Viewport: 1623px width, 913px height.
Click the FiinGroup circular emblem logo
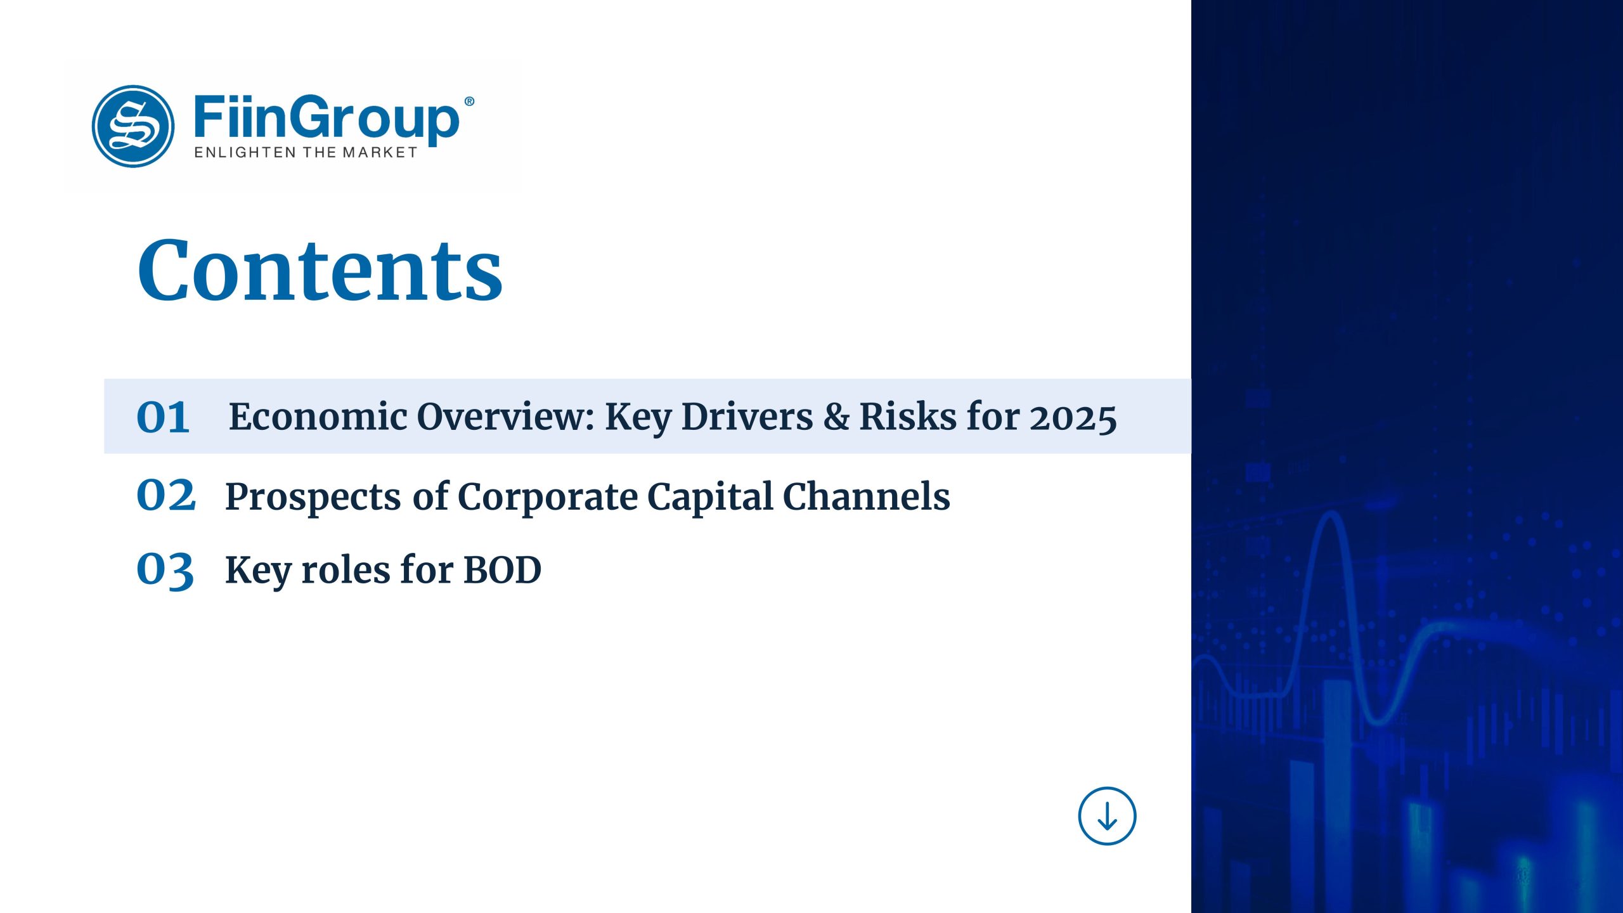tap(133, 126)
